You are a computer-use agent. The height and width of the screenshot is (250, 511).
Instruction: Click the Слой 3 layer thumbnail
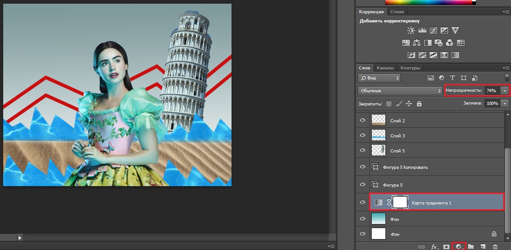(x=379, y=135)
